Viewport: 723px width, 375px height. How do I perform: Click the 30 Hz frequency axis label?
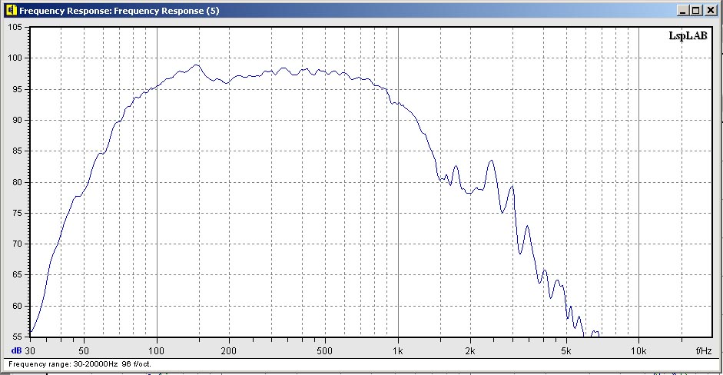(x=30, y=351)
